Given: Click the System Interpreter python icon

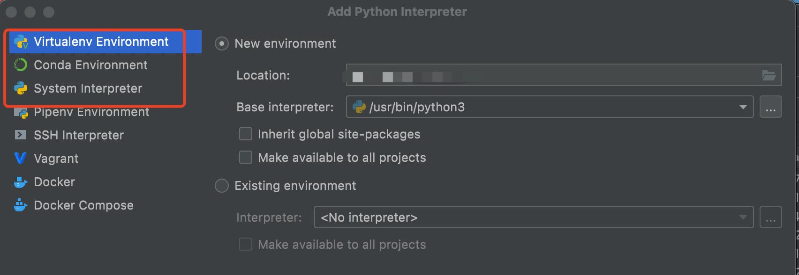Looking at the screenshot, I should pyautogui.click(x=21, y=88).
